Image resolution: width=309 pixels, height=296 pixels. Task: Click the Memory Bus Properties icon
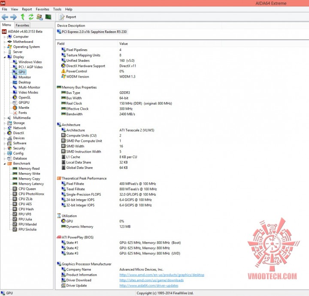pos(59,87)
